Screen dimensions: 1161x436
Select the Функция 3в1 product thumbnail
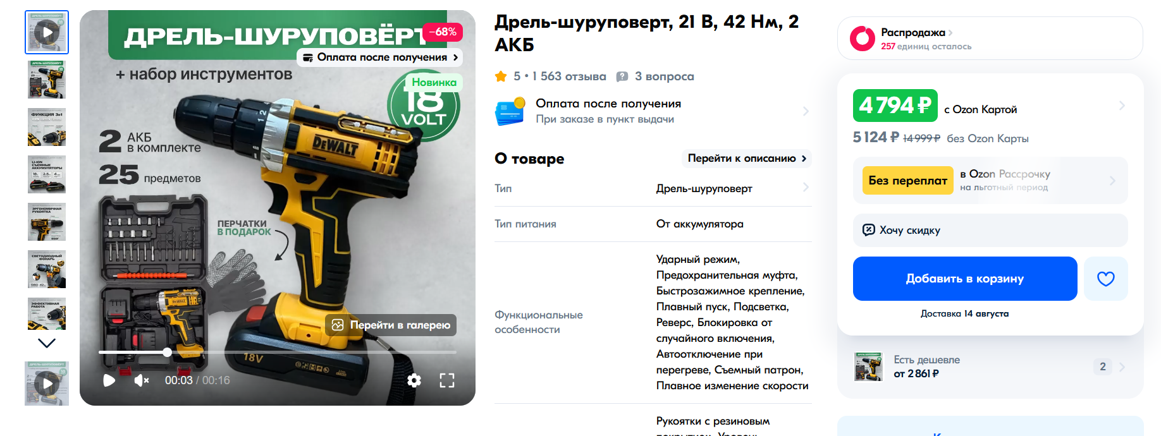coord(47,127)
